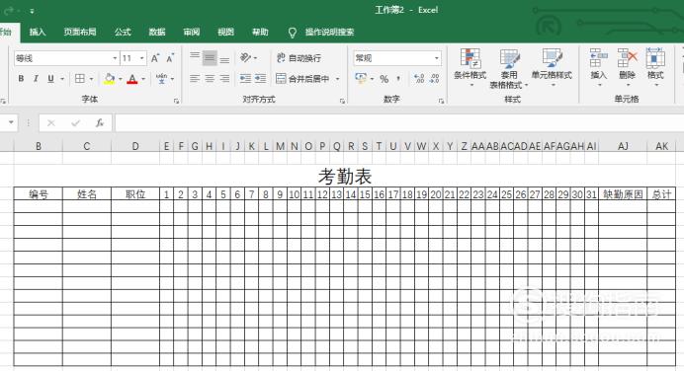684x371 pixels.
Task: Toggle underline formatting
Action: [50, 79]
